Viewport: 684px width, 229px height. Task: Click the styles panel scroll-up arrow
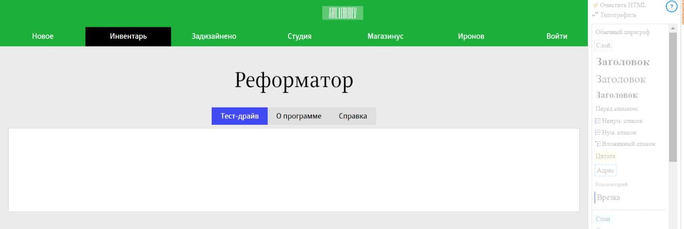click(x=673, y=28)
